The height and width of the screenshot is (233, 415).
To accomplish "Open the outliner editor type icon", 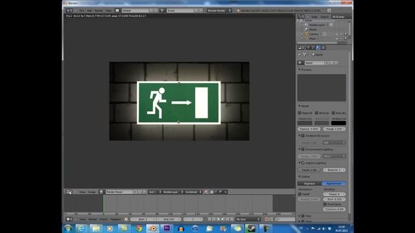I will click(301, 17).
